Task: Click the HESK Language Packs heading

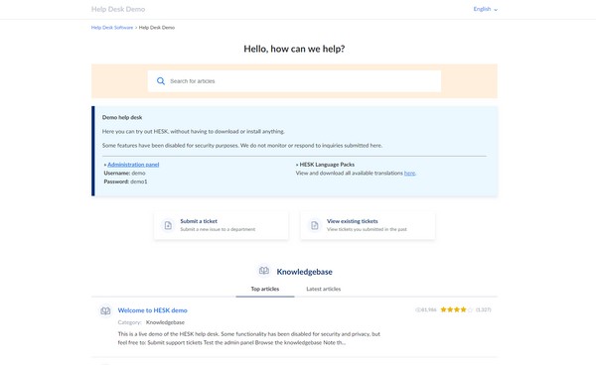Action: 327,165
